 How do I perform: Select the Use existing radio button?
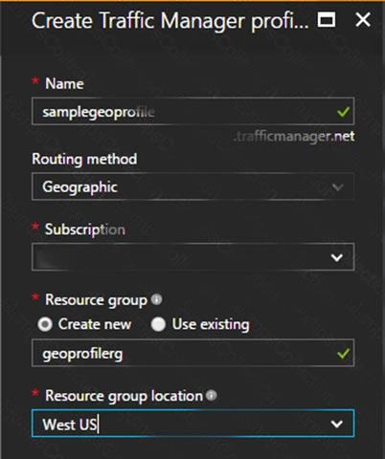tap(158, 324)
